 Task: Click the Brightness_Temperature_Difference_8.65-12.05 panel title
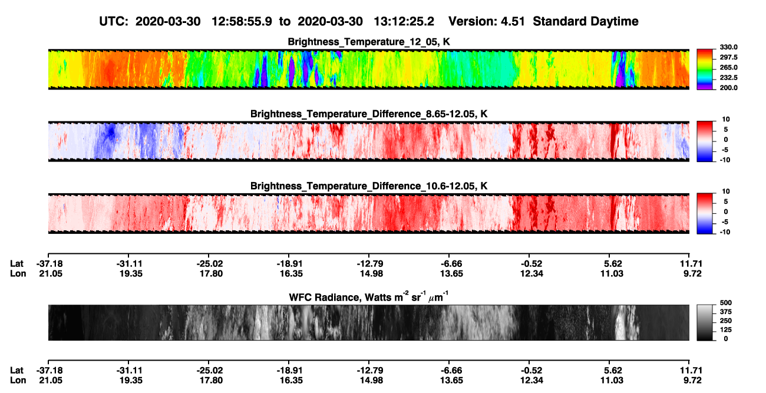tap(369, 114)
